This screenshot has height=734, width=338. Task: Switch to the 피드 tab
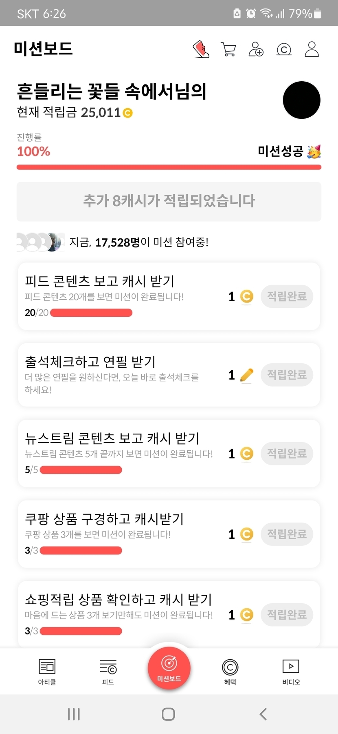click(x=108, y=671)
